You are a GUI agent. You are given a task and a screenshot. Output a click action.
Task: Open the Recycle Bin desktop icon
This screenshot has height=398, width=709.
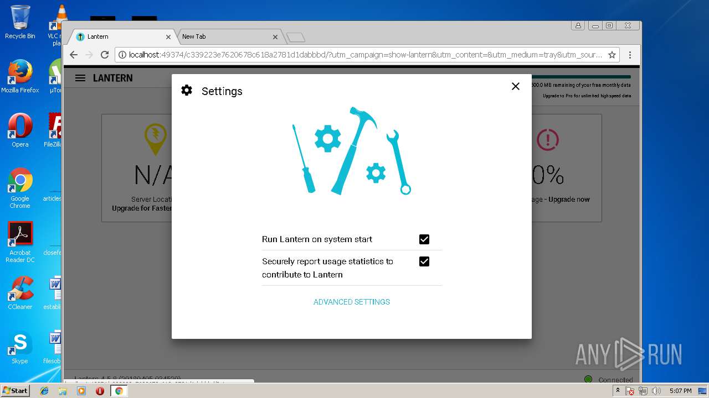coord(20,22)
